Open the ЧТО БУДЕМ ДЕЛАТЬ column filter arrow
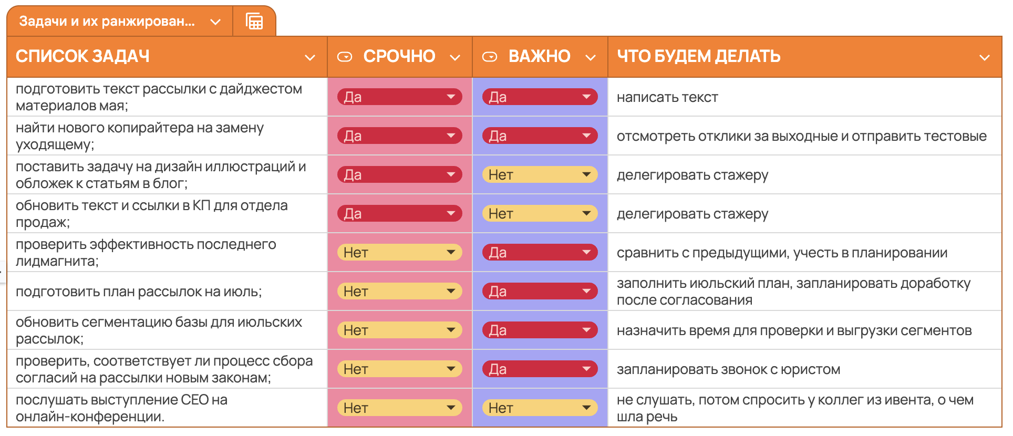Image resolution: width=1013 pixels, height=436 pixels. pyautogui.click(x=985, y=57)
